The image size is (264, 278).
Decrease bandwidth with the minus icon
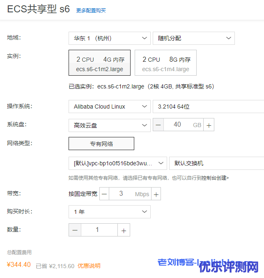coord(105,194)
